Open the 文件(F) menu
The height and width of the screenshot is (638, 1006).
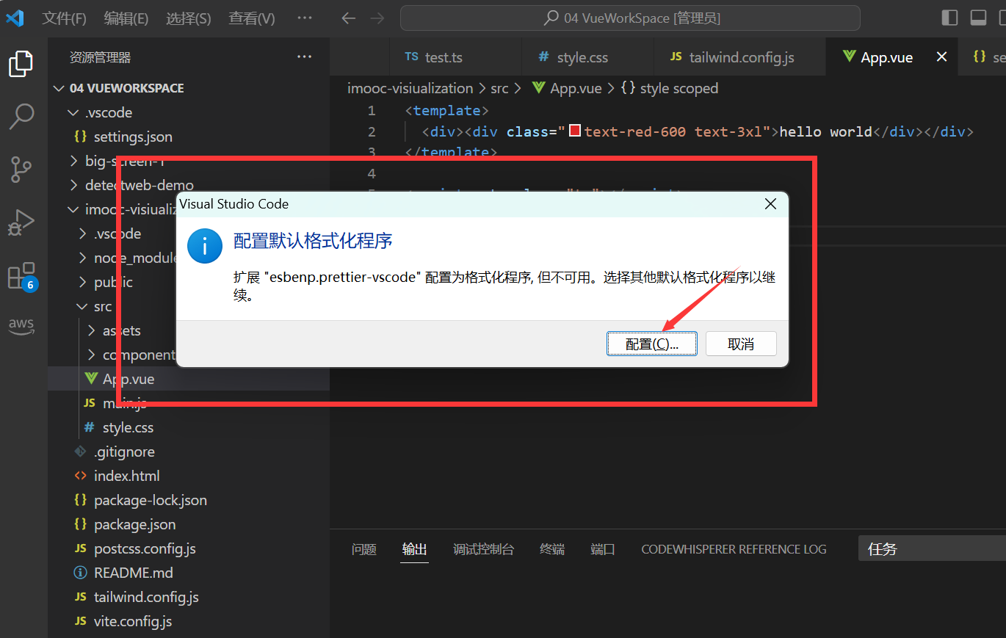(64, 18)
